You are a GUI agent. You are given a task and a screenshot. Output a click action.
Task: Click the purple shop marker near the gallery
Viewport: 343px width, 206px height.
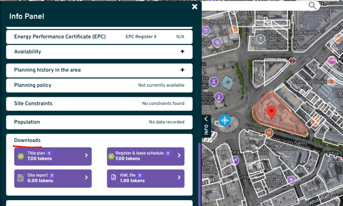[217, 42]
